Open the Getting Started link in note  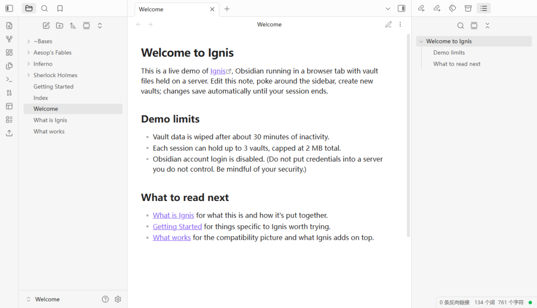tap(178, 226)
